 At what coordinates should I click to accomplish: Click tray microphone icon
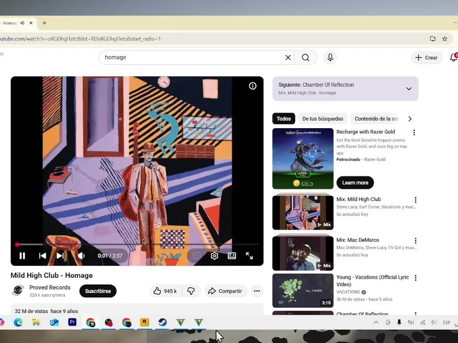pyautogui.click(x=399, y=323)
